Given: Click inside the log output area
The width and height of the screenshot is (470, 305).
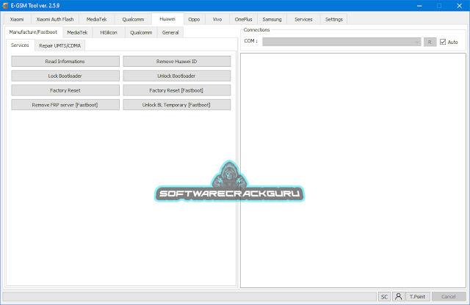Looking at the screenshot, I should (x=353, y=171).
